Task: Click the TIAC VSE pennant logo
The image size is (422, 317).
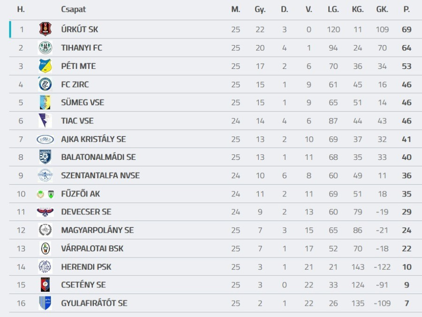Action: [45, 121]
